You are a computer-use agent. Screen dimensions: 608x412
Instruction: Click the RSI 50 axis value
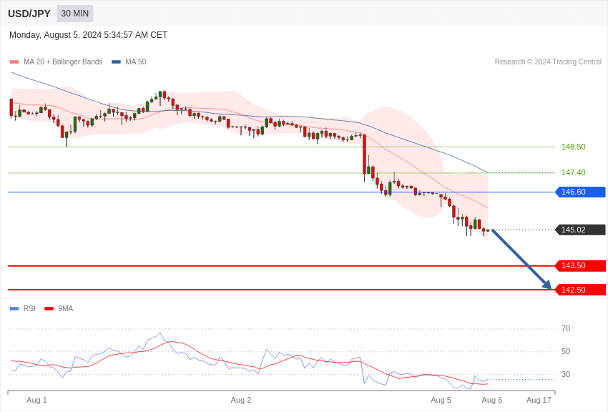[x=566, y=351]
